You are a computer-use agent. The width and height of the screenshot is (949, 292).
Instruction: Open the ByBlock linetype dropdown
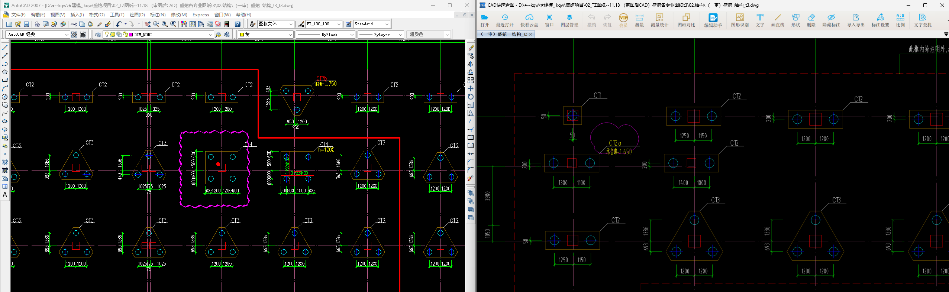click(x=352, y=35)
